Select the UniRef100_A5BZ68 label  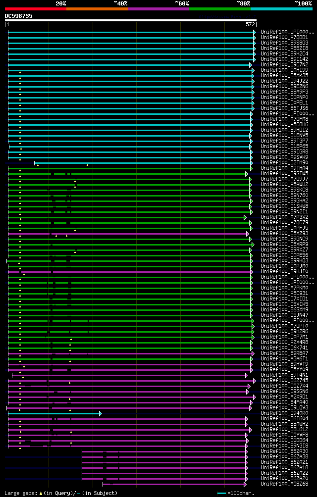pyautogui.click(x=284, y=484)
